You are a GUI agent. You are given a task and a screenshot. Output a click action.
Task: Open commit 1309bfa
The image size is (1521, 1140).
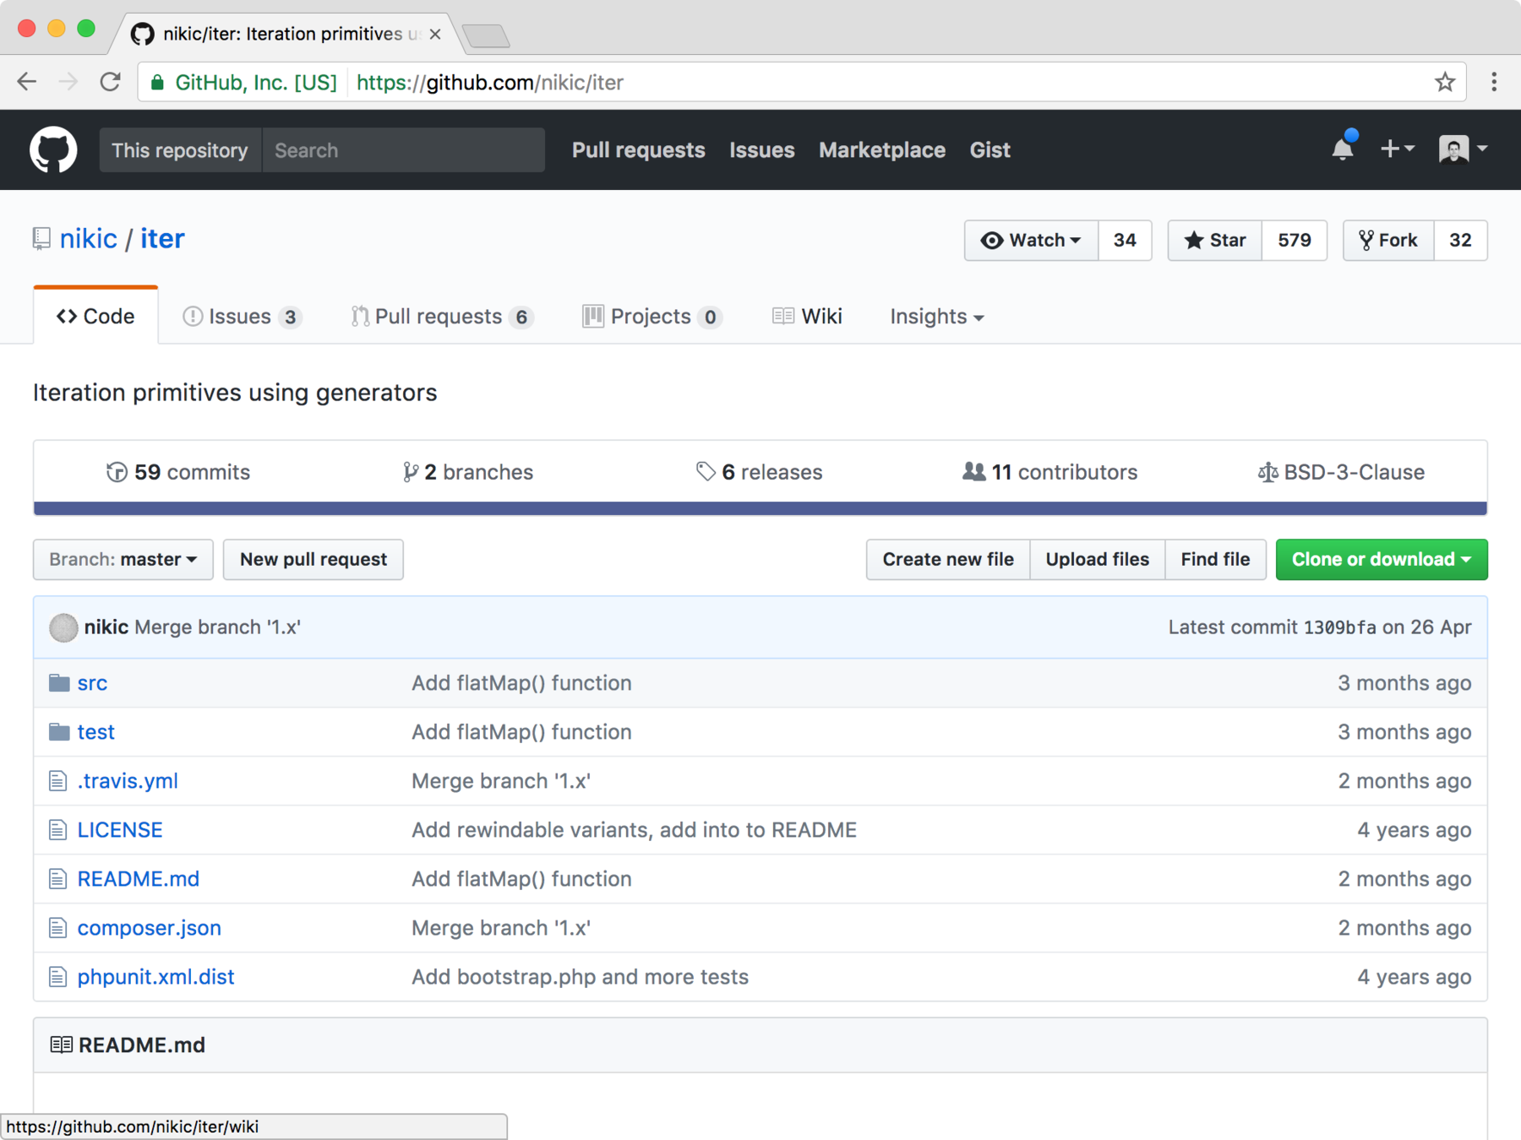1339,627
